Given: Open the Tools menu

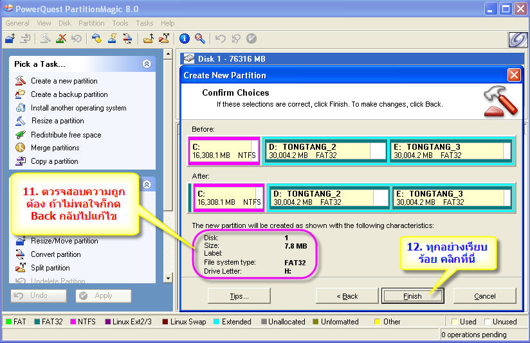Looking at the screenshot, I should pos(120,23).
